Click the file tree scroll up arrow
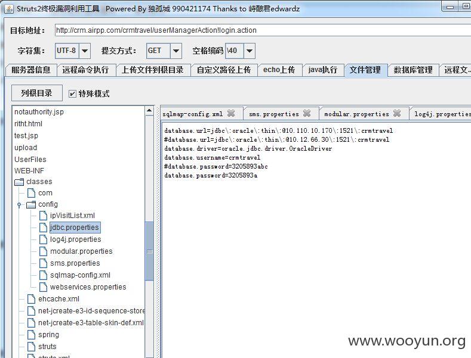Viewport: 471px width, 358px height. point(149,111)
